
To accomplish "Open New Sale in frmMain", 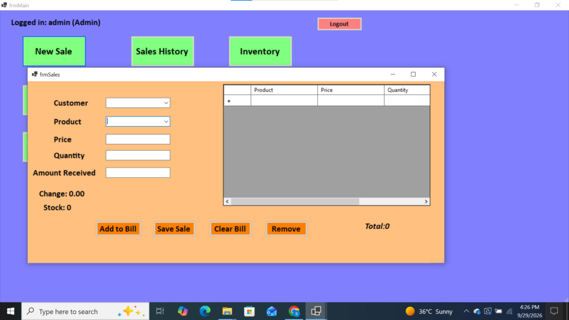I will click(54, 52).
